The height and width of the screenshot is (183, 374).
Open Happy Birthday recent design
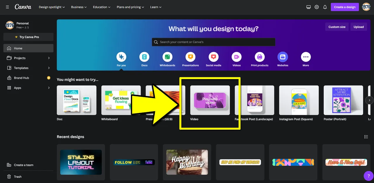coord(187,162)
